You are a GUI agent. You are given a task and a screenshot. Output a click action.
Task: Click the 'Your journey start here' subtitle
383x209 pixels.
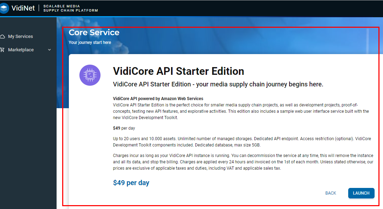pyautogui.click(x=90, y=43)
